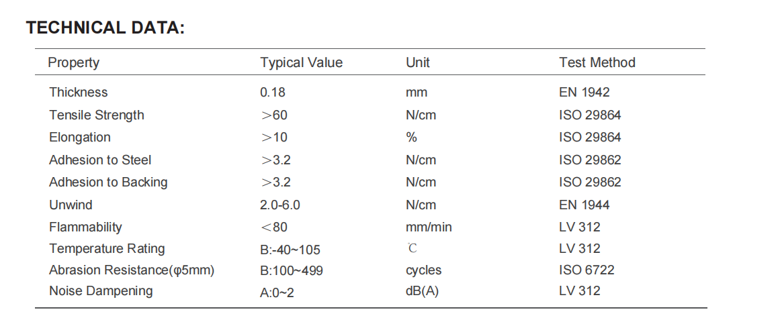Click the Elongation property label
Viewport: 782px width, 324px height.
pos(79,138)
